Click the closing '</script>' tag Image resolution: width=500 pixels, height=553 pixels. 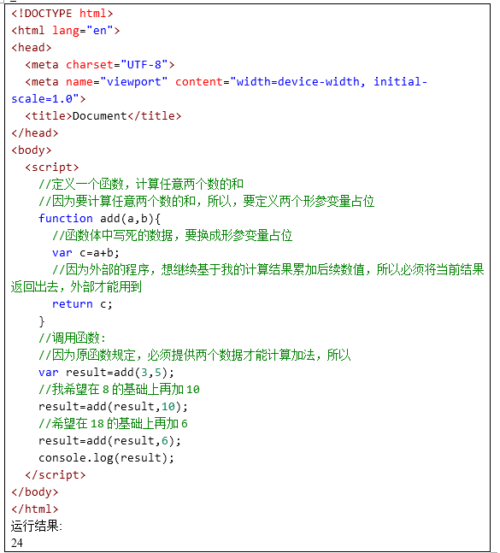[56, 474]
